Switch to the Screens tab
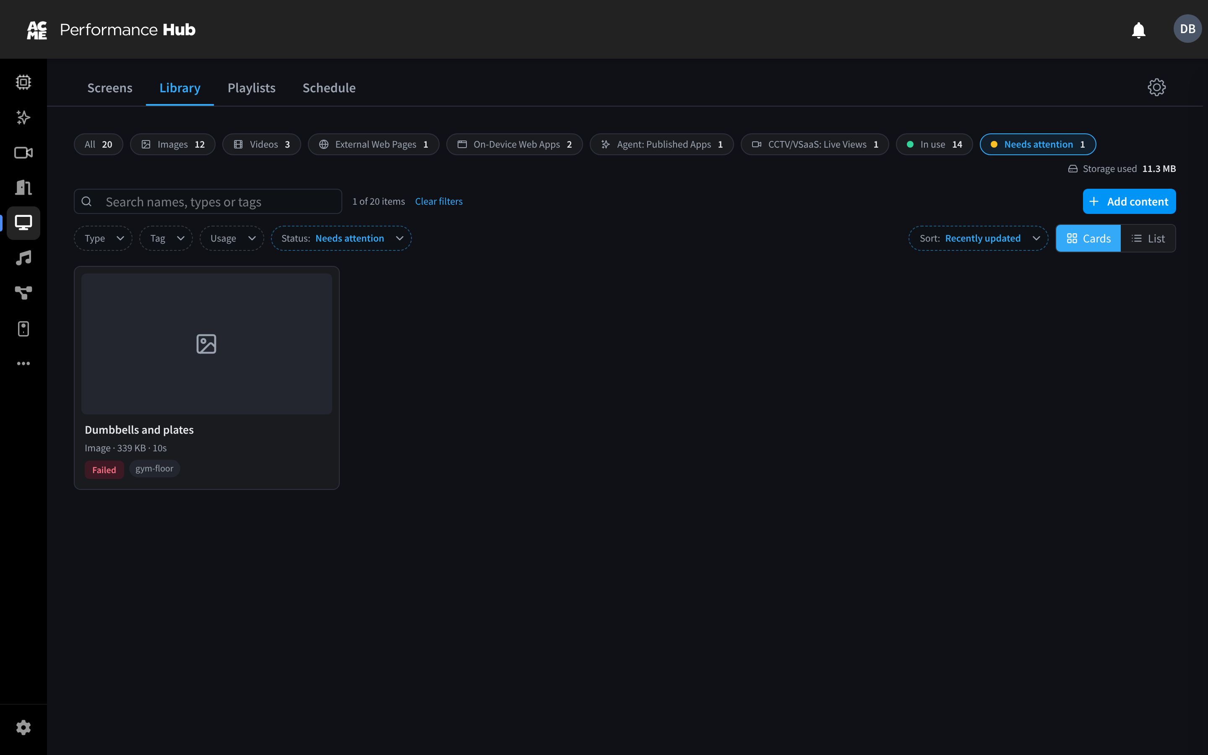The image size is (1208, 755). (x=110, y=88)
